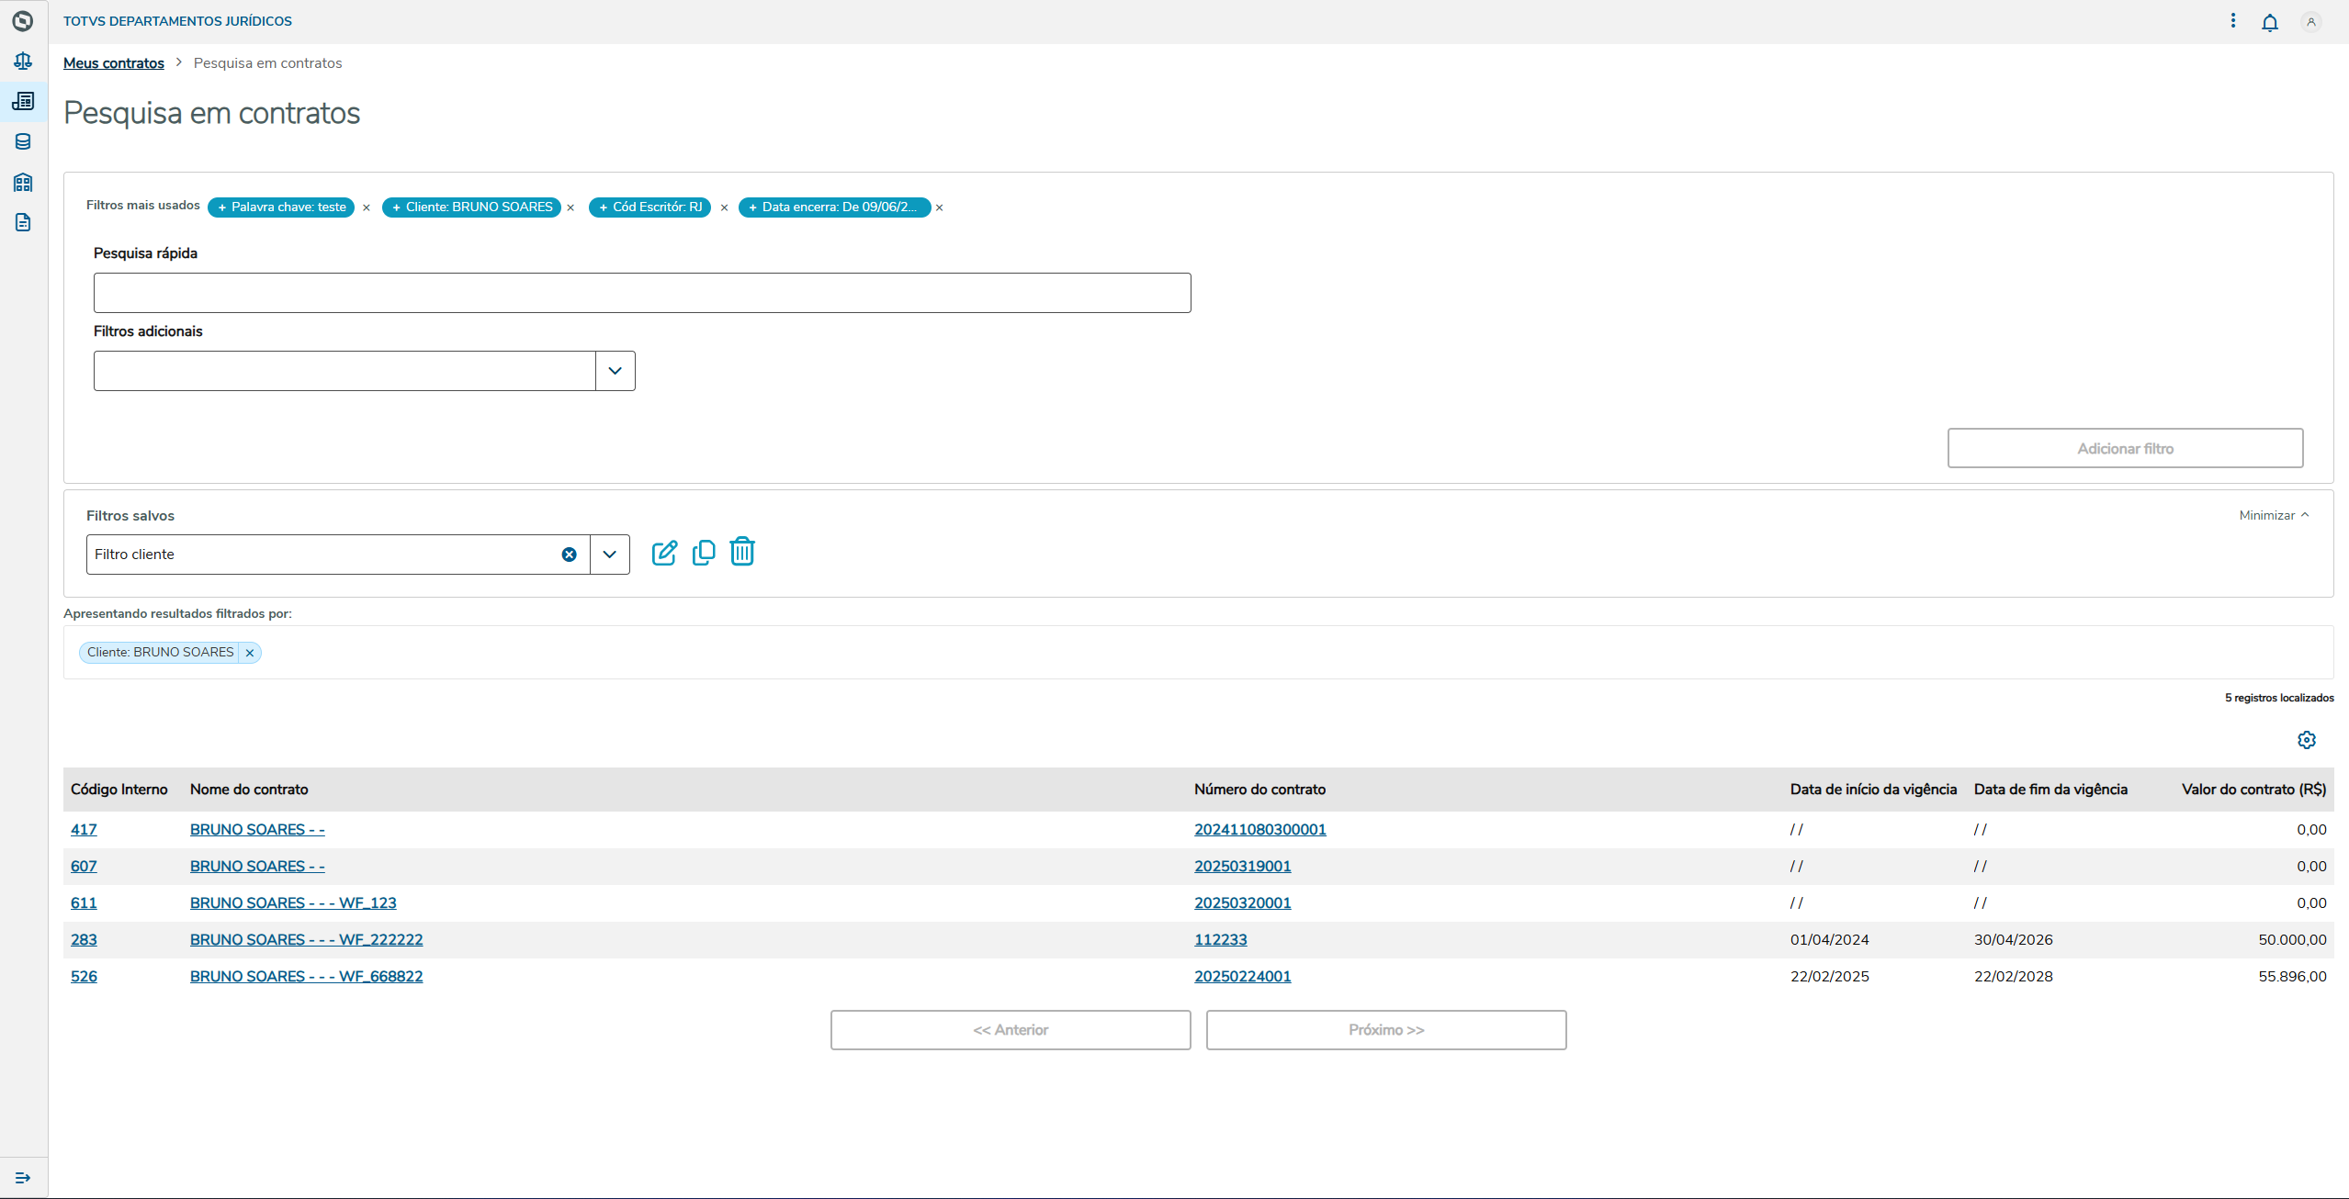Screen dimensions: 2349x1199
Task: Open table column settings gear icon
Action: 2306,740
